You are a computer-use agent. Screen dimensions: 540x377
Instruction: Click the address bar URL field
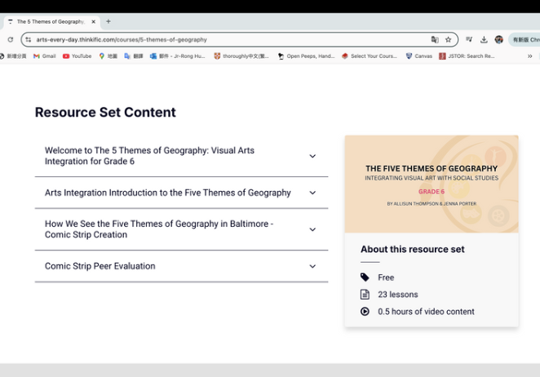(x=228, y=39)
